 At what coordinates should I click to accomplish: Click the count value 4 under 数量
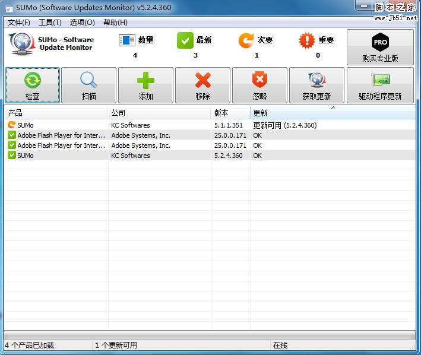[x=135, y=55]
